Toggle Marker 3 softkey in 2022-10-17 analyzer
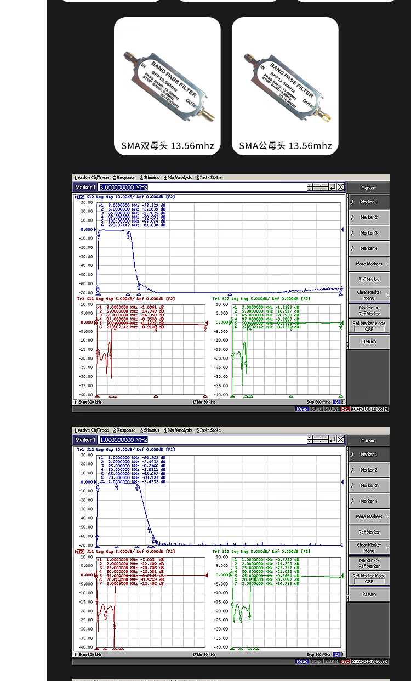411x681 pixels. (369, 232)
